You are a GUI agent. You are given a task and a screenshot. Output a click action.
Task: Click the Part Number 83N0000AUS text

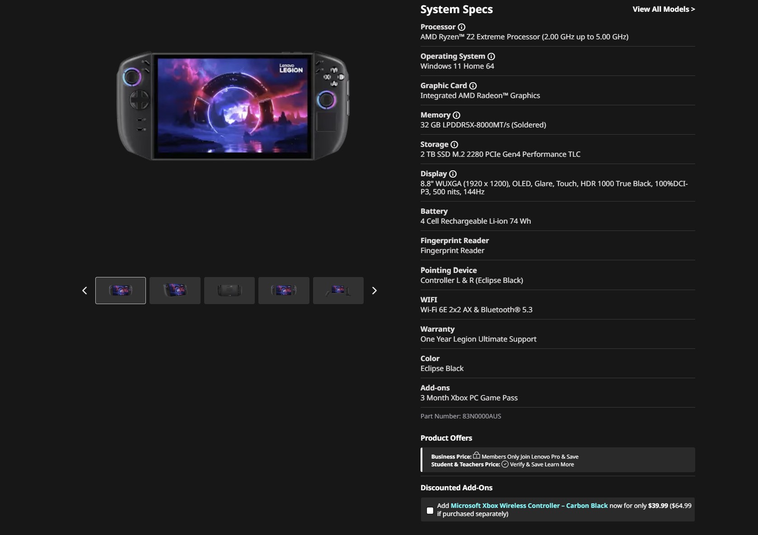461,416
